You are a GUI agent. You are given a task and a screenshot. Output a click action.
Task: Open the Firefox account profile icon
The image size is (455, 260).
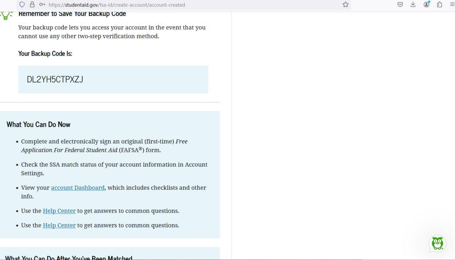pos(427,5)
